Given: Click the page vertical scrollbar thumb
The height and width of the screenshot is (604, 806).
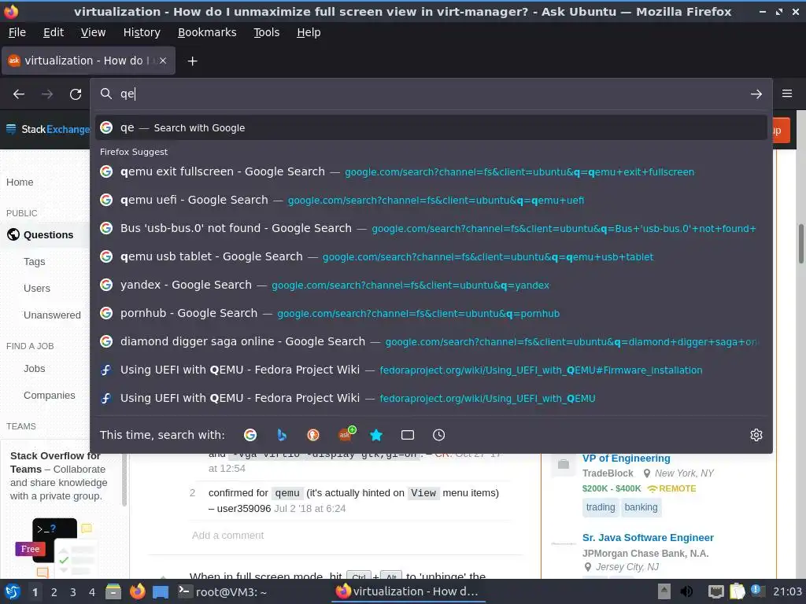Looking at the screenshot, I should [x=800, y=244].
